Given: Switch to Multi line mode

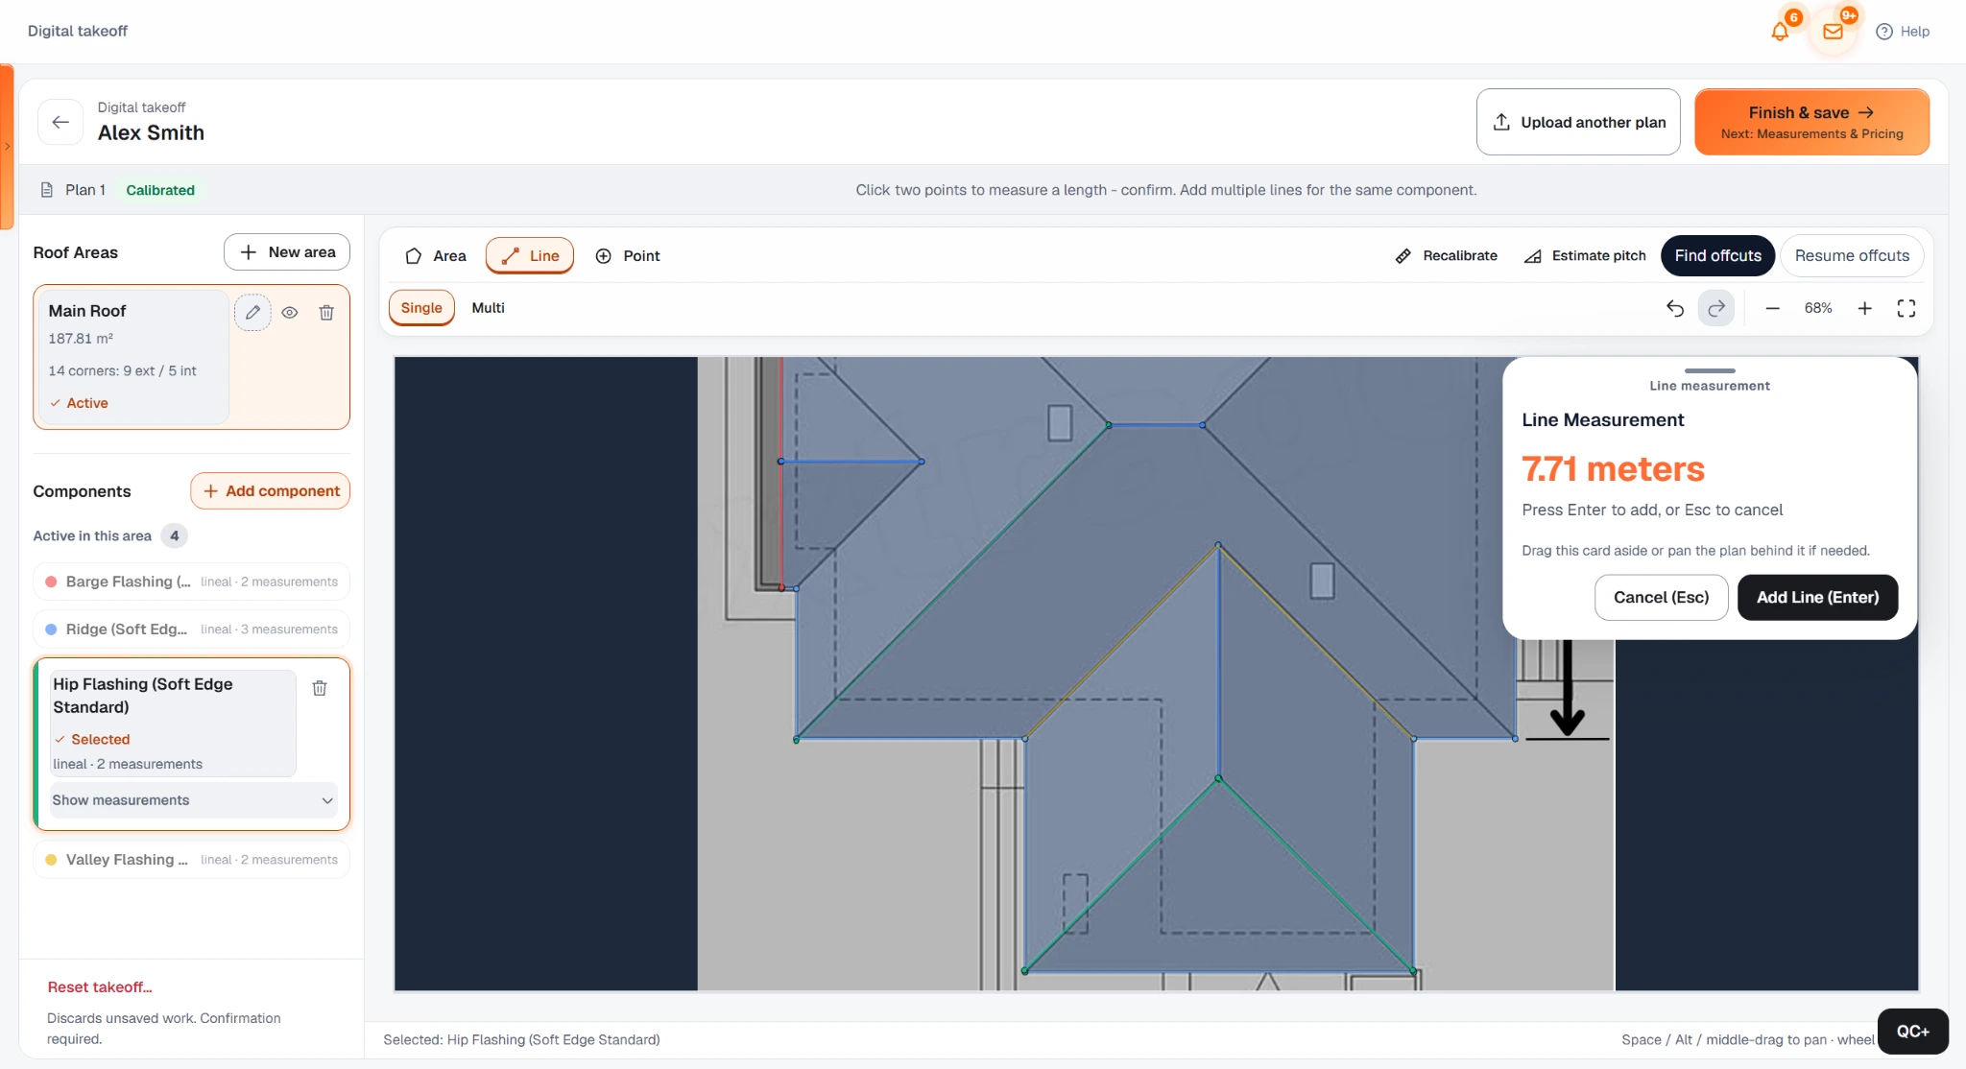Looking at the screenshot, I should coord(488,308).
